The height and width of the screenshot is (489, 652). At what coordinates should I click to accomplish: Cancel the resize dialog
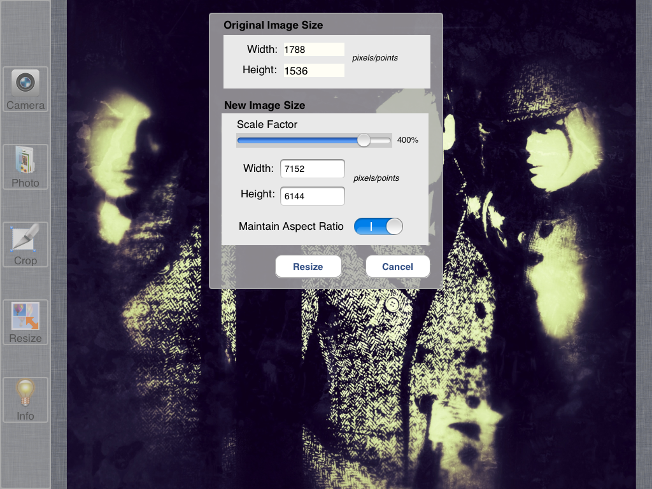click(x=397, y=267)
